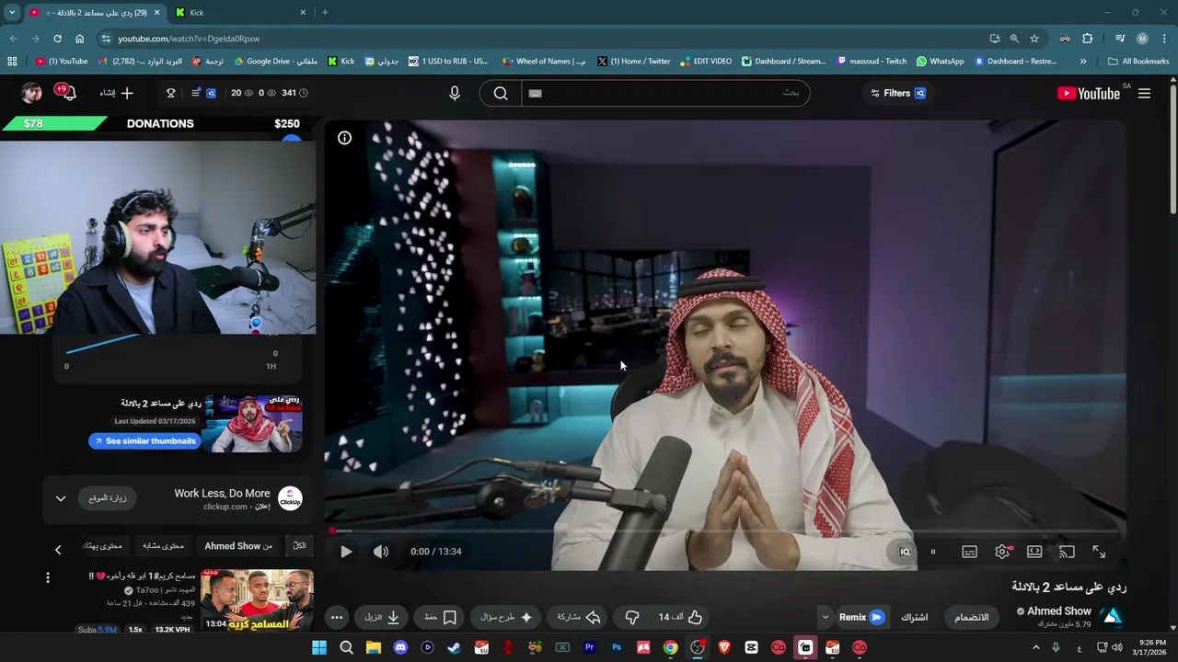Collapse the ClickUp ad chevron
Image resolution: width=1178 pixels, height=662 pixels.
coord(61,498)
